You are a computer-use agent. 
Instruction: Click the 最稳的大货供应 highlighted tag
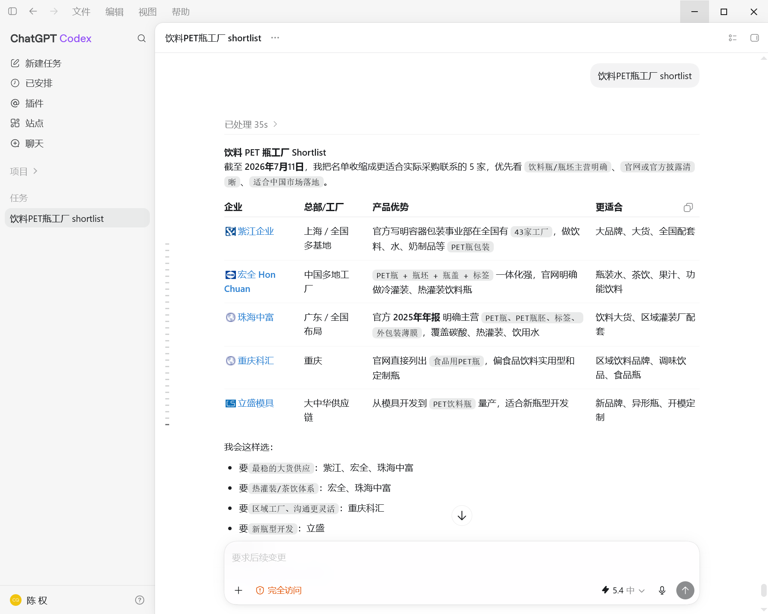click(x=281, y=468)
